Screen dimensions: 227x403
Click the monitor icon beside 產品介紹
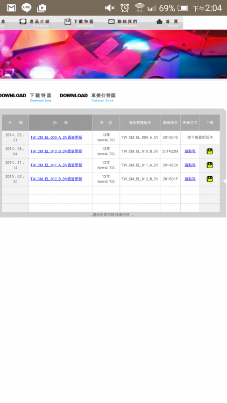pyautogui.click(x=23, y=21)
